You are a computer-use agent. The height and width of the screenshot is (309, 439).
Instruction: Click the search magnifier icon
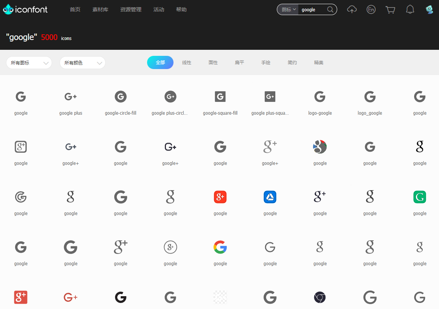(330, 9)
